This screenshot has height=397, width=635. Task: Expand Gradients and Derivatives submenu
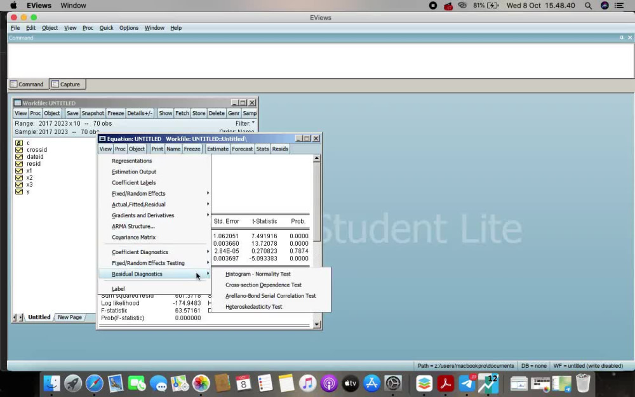(x=155, y=215)
